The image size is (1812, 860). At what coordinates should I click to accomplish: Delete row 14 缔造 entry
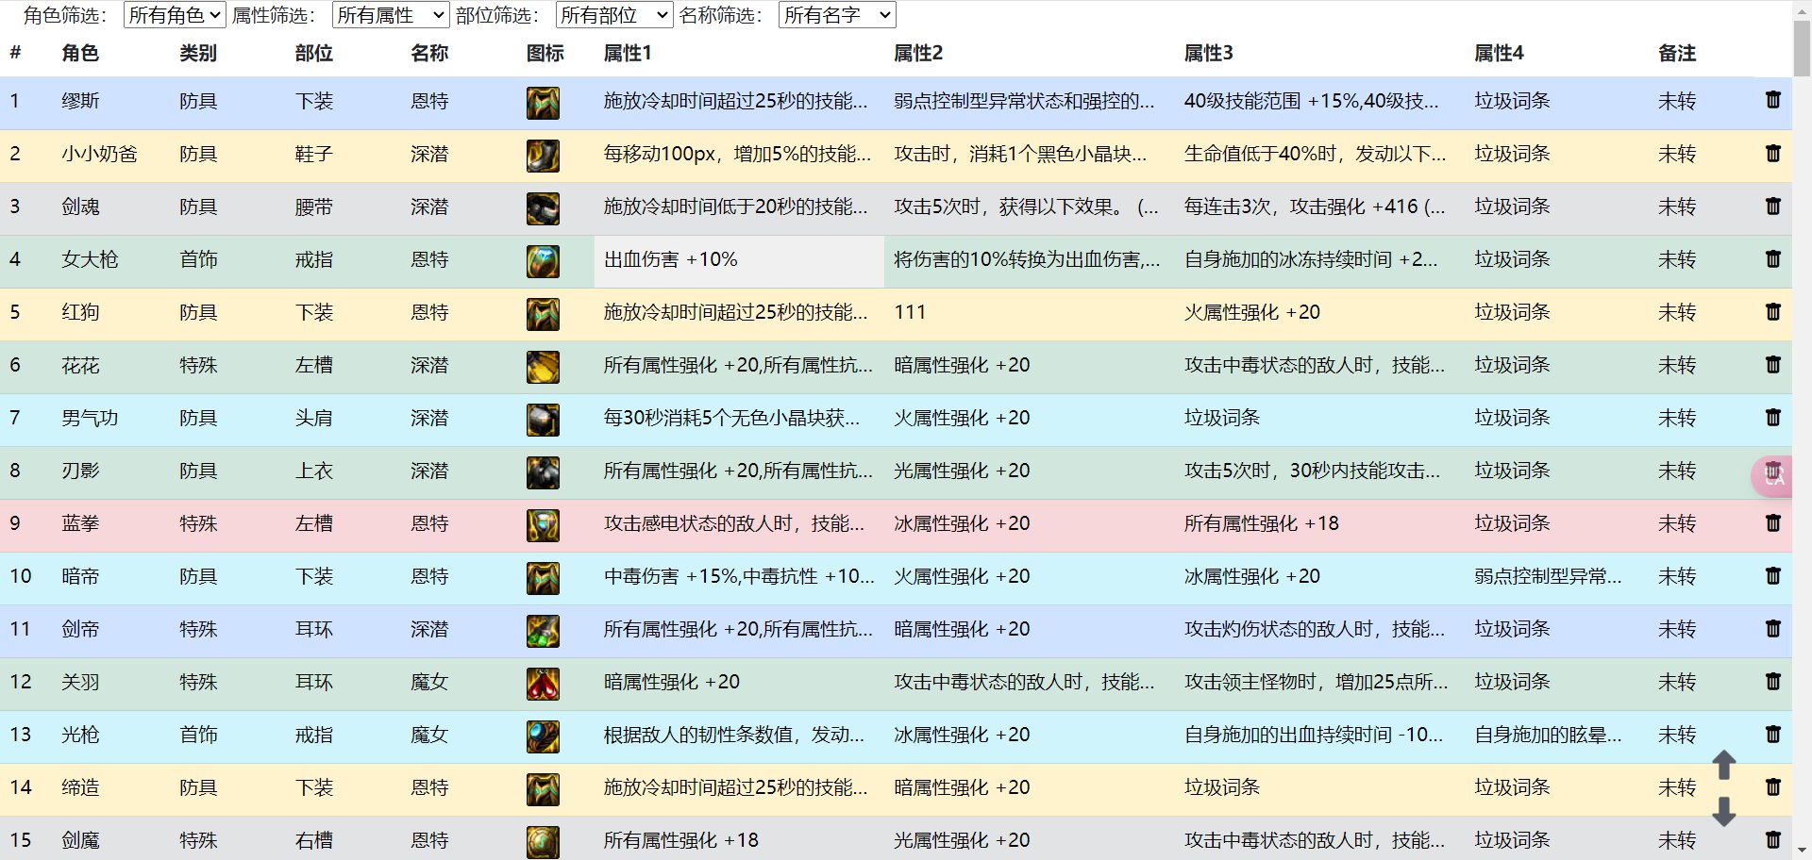pyautogui.click(x=1772, y=786)
